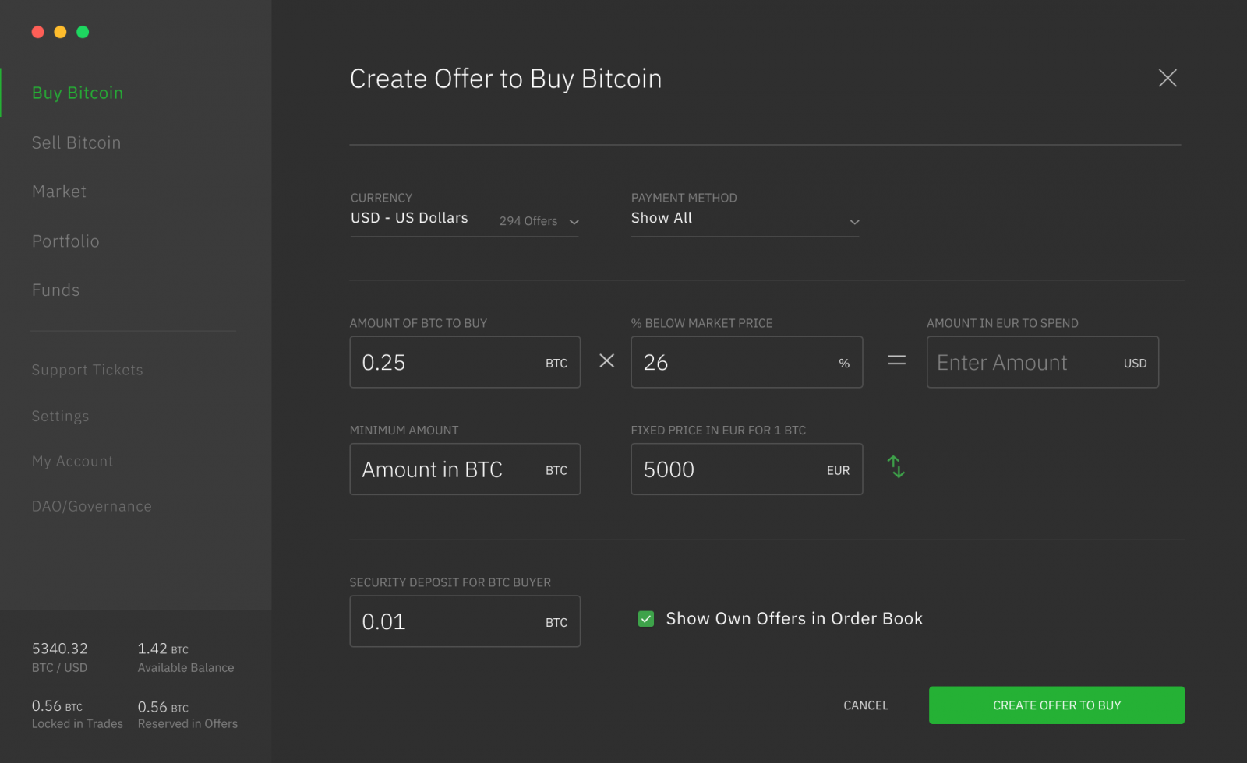Uncheck Show Own Offers in Order Book
Image resolution: width=1247 pixels, height=763 pixels.
[x=645, y=619]
